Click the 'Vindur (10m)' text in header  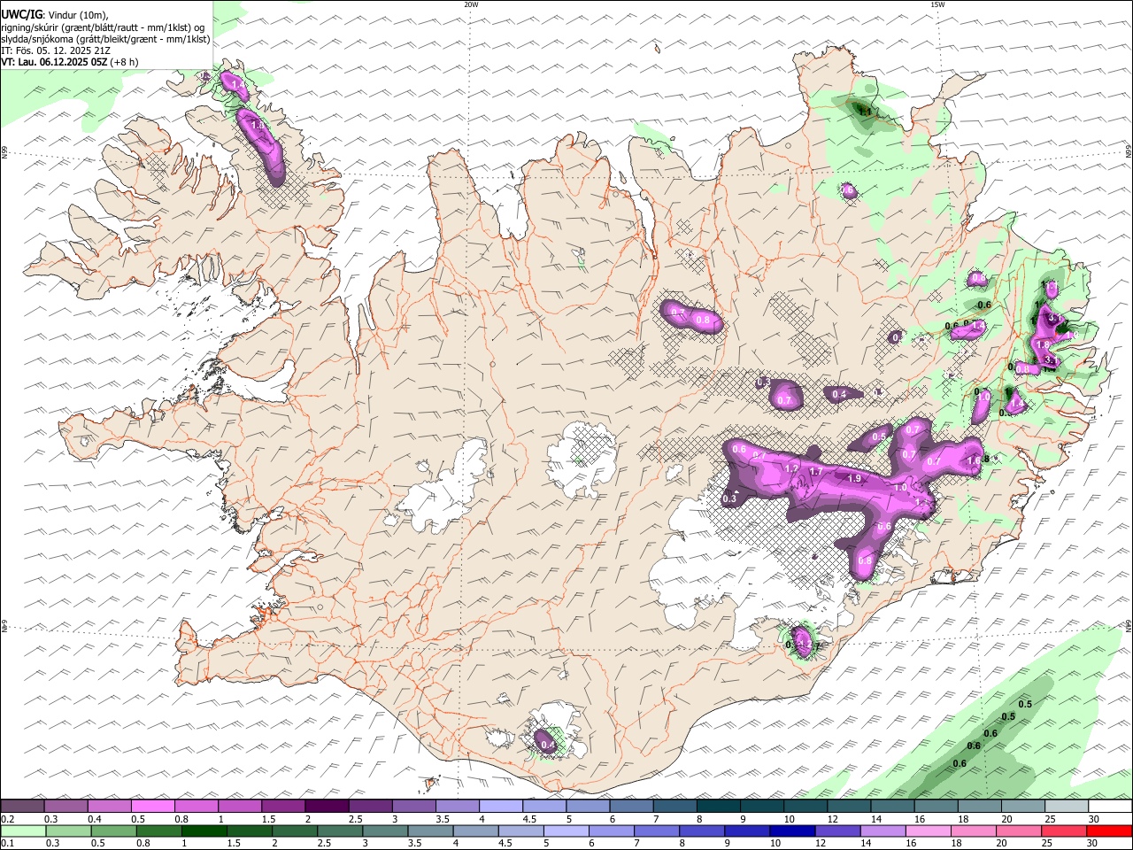77,15
